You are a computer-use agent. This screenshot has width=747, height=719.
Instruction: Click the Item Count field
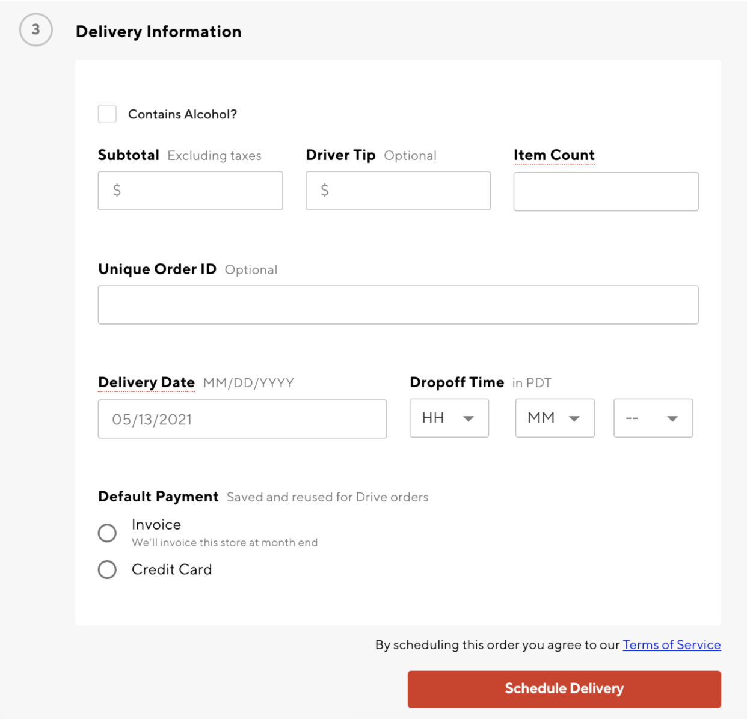point(605,191)
